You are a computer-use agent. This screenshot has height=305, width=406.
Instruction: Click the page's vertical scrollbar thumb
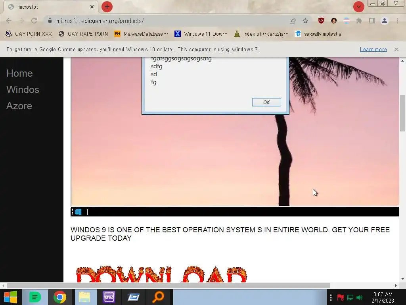[402, 113]
